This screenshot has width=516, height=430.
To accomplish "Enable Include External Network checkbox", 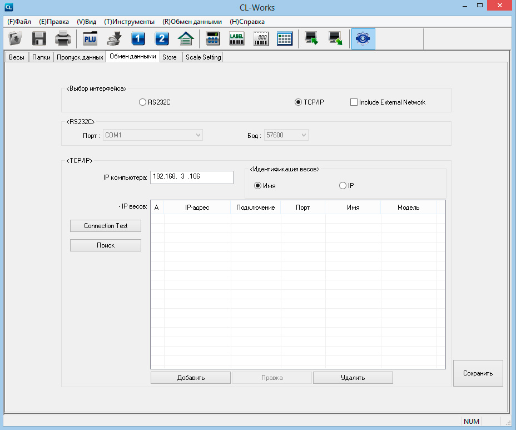I will [x=354, y=102].
